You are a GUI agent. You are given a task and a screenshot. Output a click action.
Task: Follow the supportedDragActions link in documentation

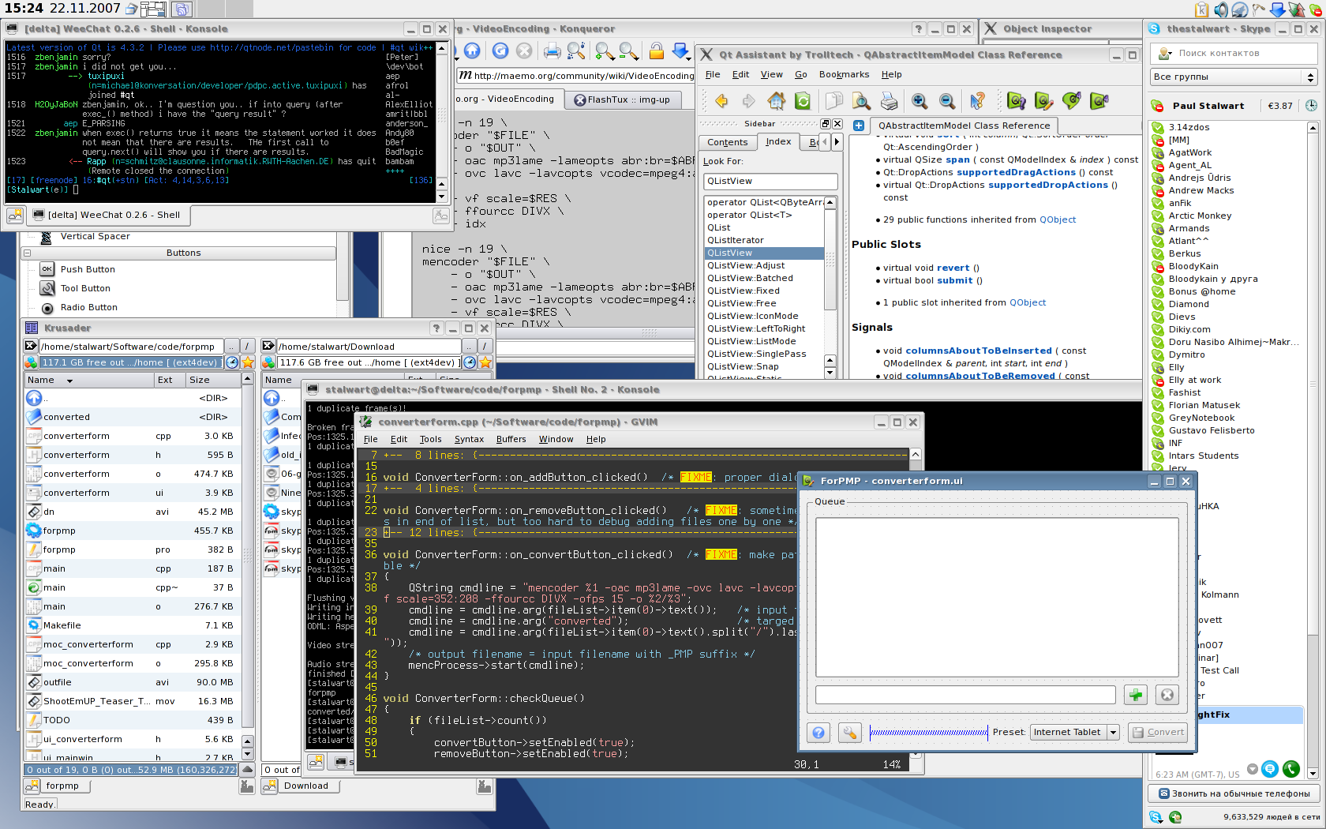click(1016, 172)
